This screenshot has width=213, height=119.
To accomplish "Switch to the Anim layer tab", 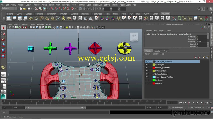I will (x=166, y=51).
